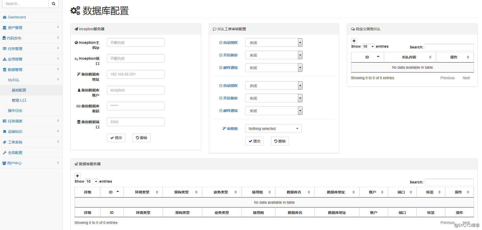Submit SQL audit config with 提交
Image resolution: width=482 pixels, height=230 pixels.
tap(255, 141)
